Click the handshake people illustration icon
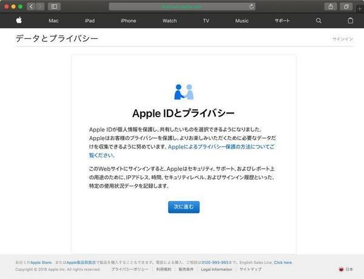 point(184,92)
